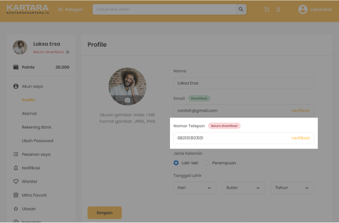Open the shopping cart icon
This screenshot has height=223, width=339.
[x=266, y=9]
